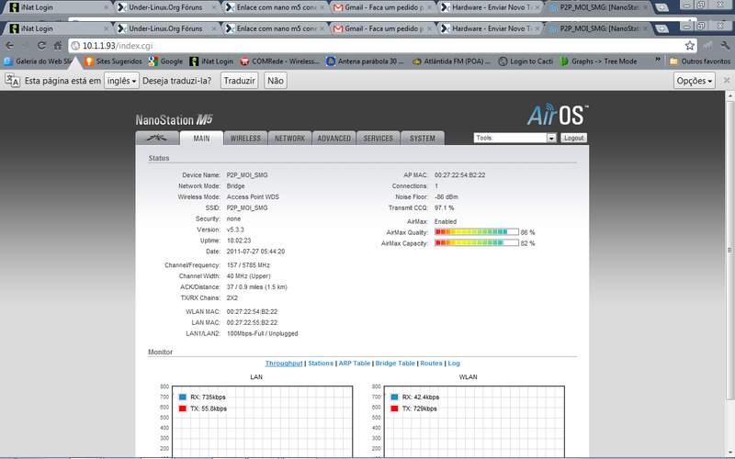Select the Device Name value P2P_MOI_SMG
Image resolution: width=735 pixels, height=459 pixels.
point(247,175)
